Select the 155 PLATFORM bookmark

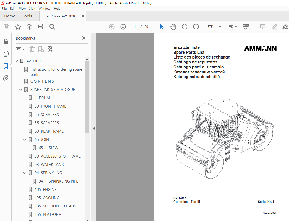click(x=48, y=214)
